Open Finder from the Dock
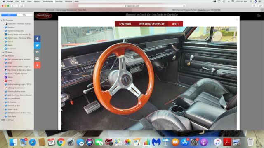Viewport: 264px width, 148px height. pos(13,142)
